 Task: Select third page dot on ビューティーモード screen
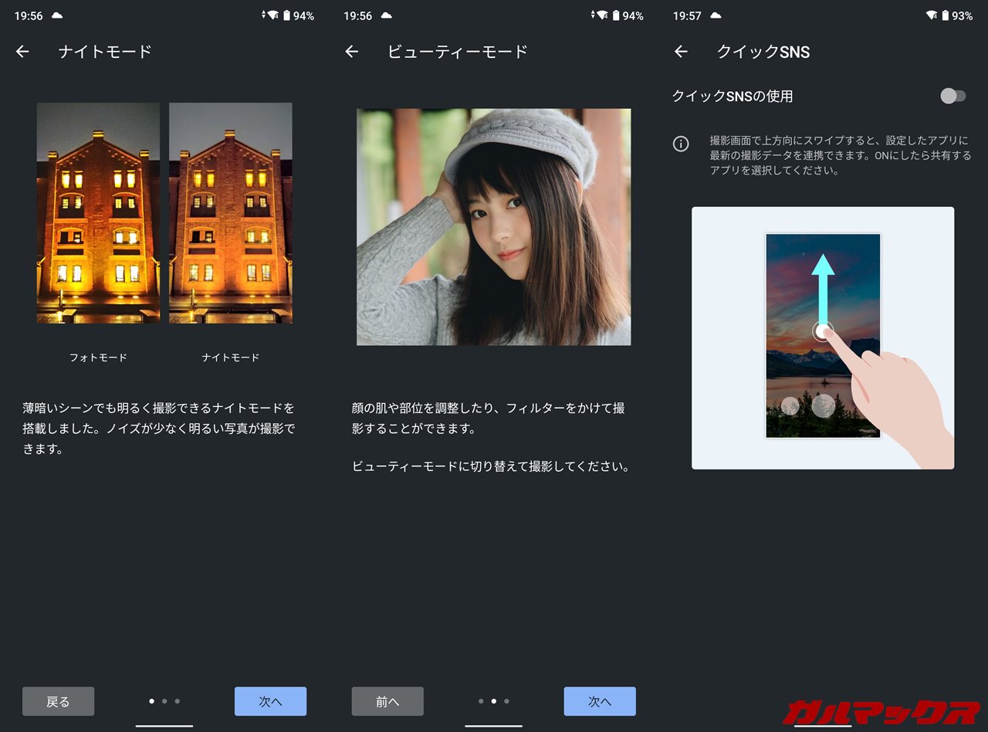point(506,701)
